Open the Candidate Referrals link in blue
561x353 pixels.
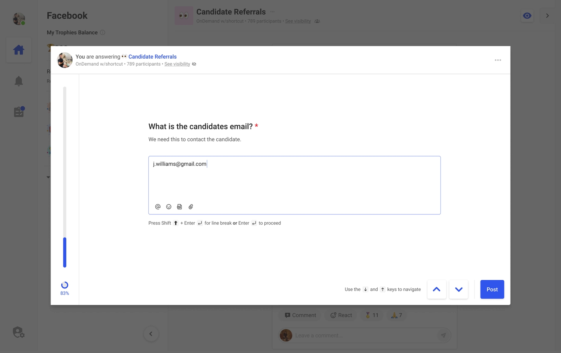point(152,56)
